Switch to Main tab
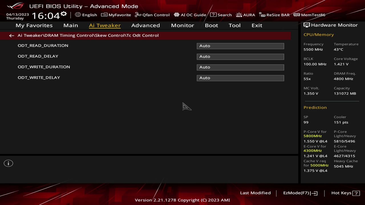The width and height of the screenshot is (365, 205). (71, 25)
